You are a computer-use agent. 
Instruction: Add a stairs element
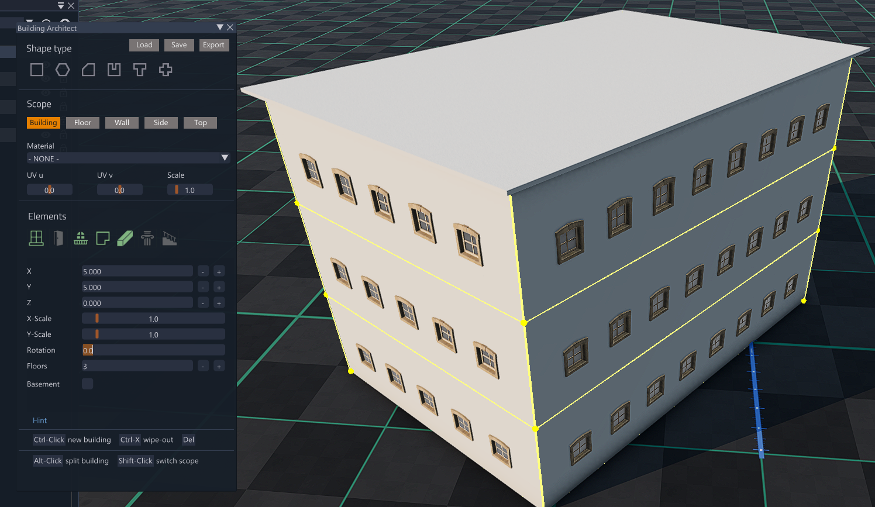170,238
